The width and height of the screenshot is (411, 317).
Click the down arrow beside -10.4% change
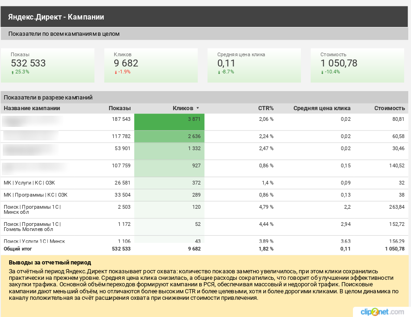322,72
